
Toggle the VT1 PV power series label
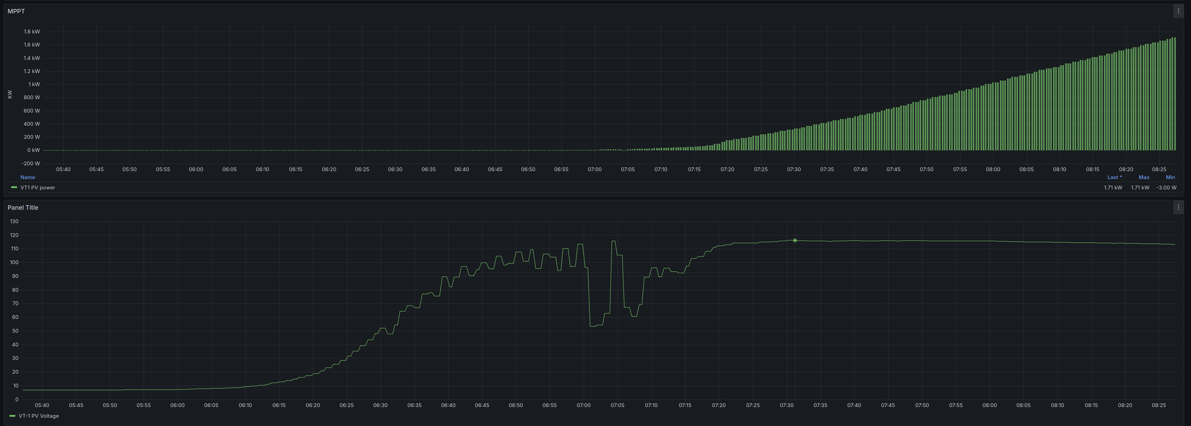38,188
